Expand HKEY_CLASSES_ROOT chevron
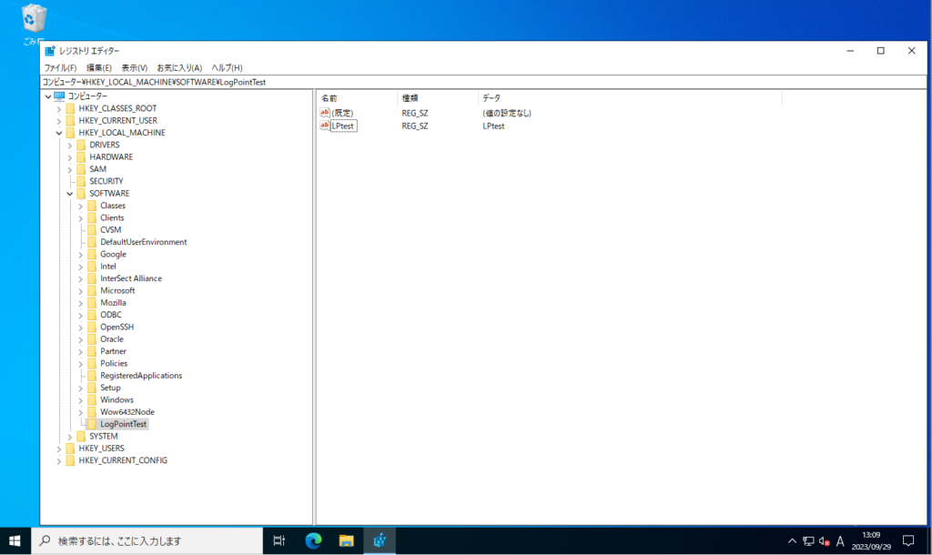Screen dimensions: 932x555 [59, 109]
